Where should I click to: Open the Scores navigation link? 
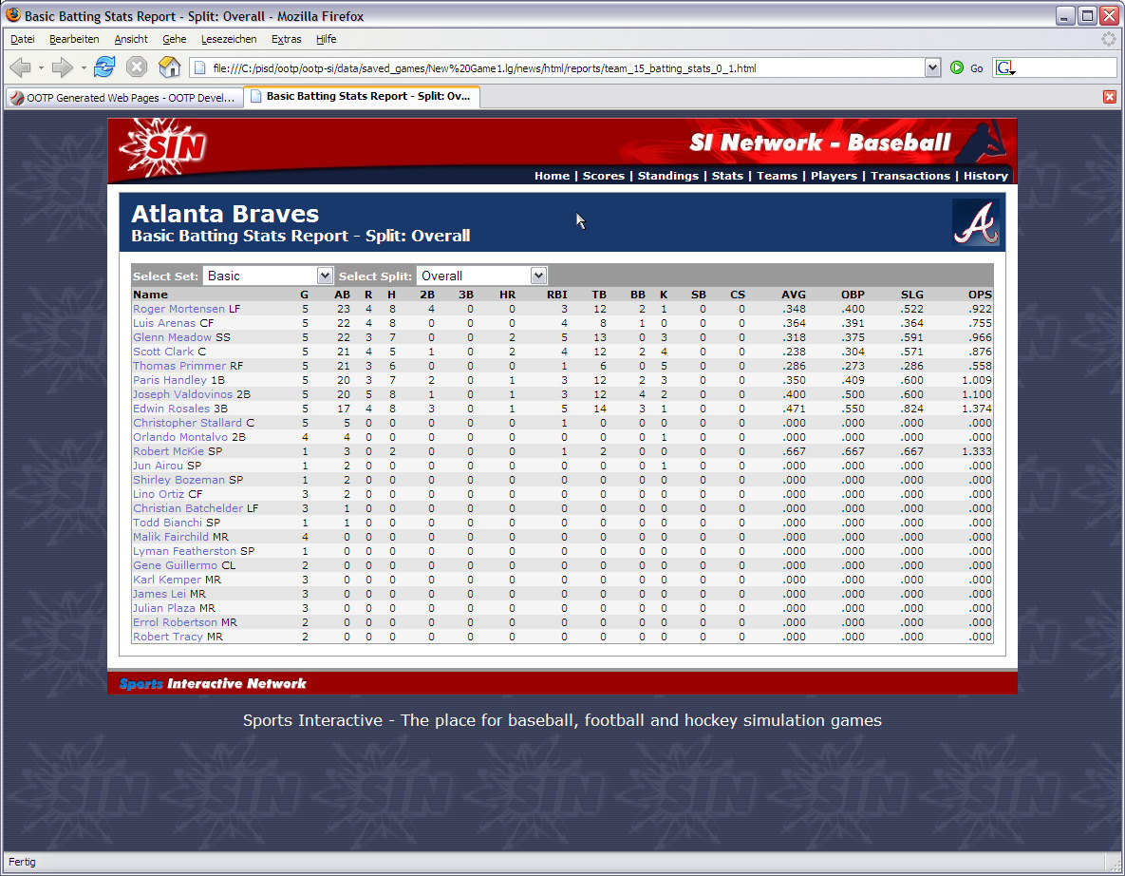point(604,176)
